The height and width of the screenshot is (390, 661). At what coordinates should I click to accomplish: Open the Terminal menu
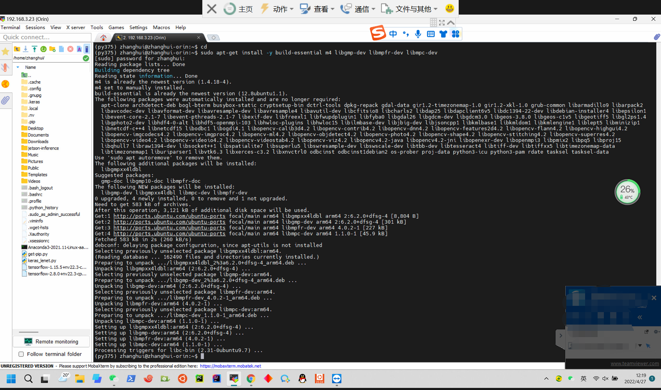(x=10, y=27)
